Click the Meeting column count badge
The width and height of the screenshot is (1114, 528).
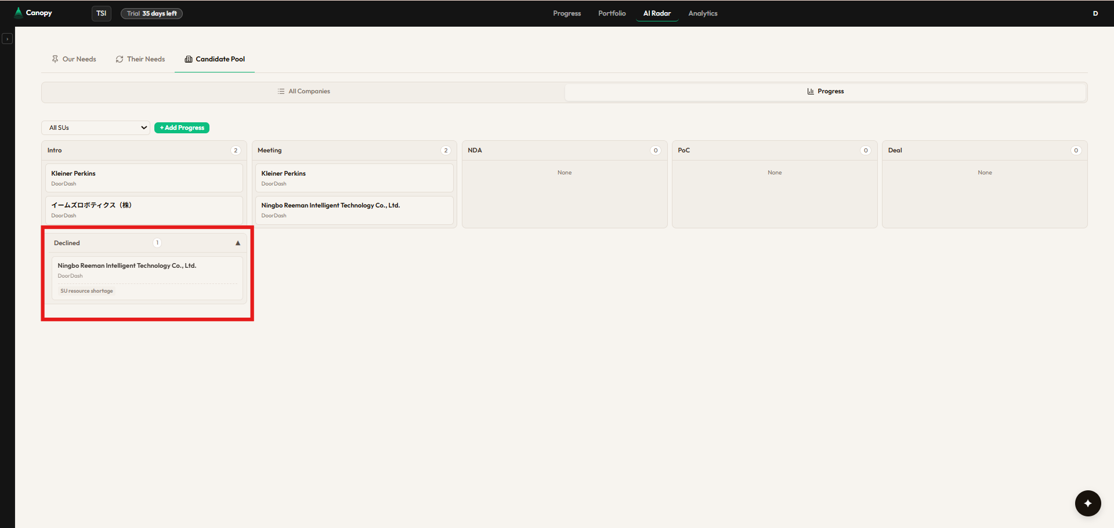(x=446, y=151)
